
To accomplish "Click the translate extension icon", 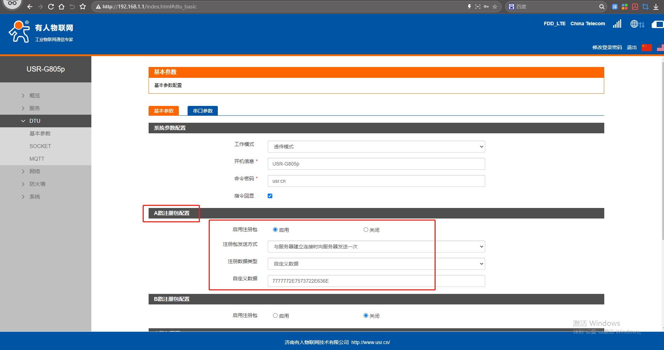I will [614, 7].
